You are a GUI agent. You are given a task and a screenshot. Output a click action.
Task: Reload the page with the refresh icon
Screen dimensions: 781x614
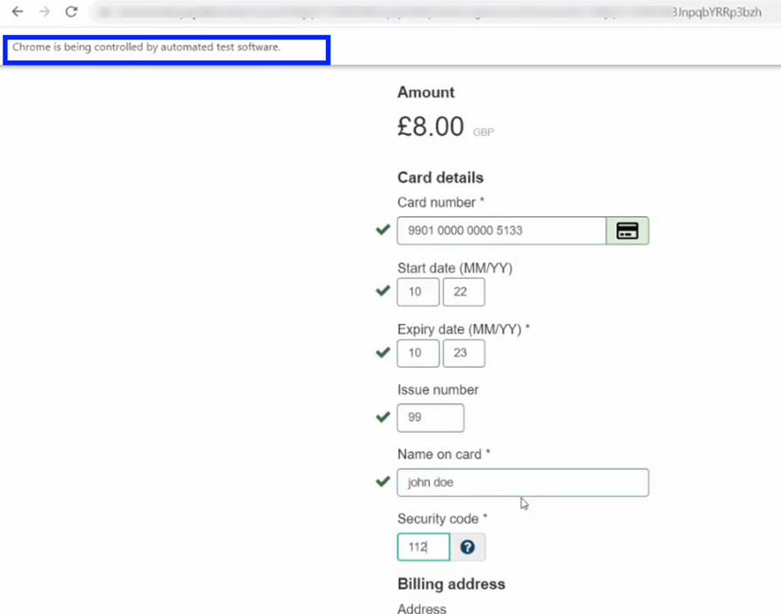click(x=71, y=12)
